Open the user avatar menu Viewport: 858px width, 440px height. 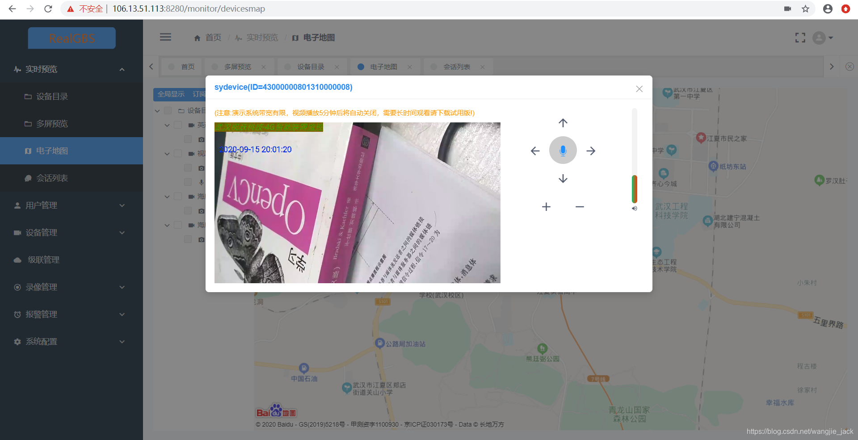click(x=822, y=38)
